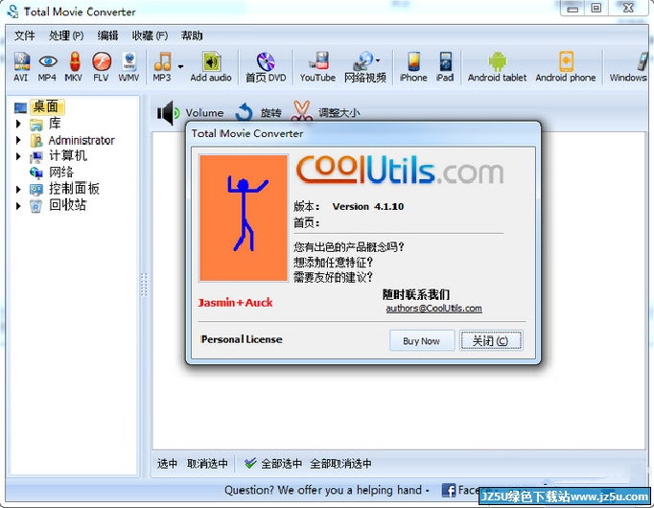Expand the 回收站 tree node

(x=18, y=205)
